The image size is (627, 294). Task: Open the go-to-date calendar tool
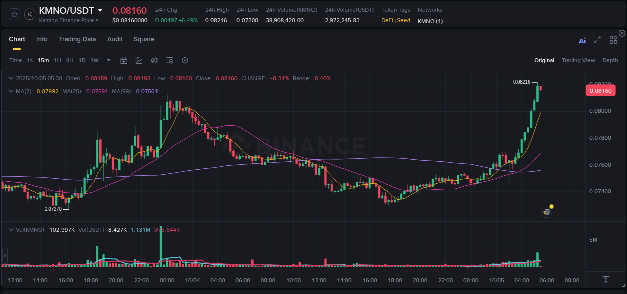pos(124,60)
